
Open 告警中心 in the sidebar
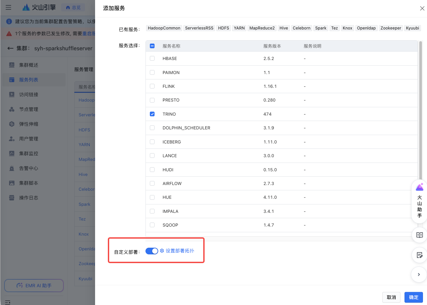click(x=34, y=168)
